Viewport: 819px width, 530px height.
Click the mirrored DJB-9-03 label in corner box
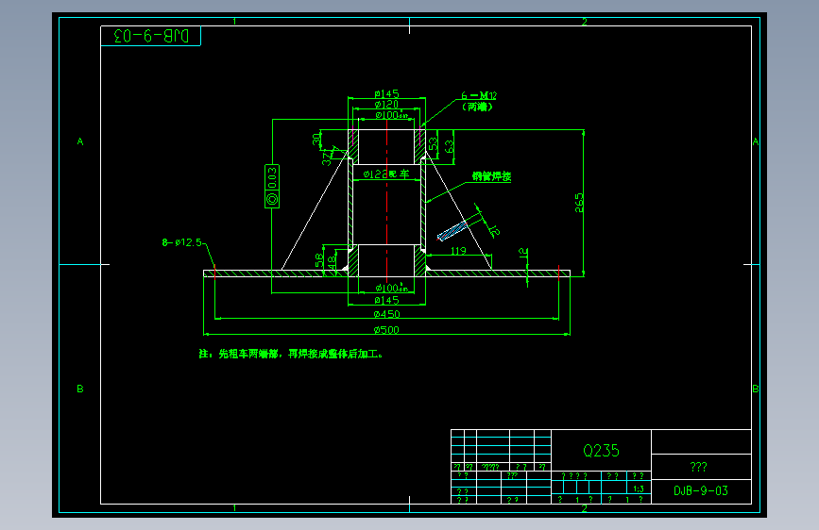click(x=151, y=36)
